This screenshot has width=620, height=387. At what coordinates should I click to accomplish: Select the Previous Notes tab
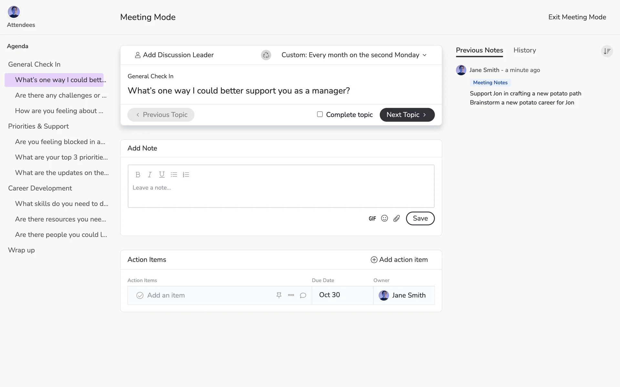pos(479,50)
